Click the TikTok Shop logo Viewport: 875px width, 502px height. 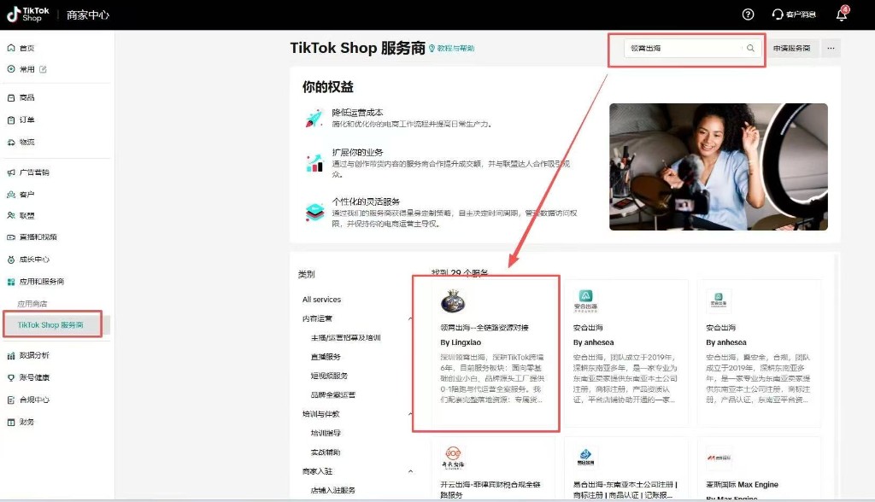coord(28,15)
